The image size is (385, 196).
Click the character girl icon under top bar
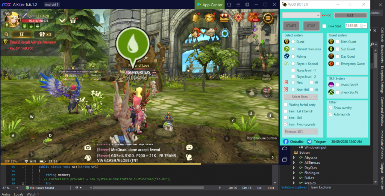196,33
